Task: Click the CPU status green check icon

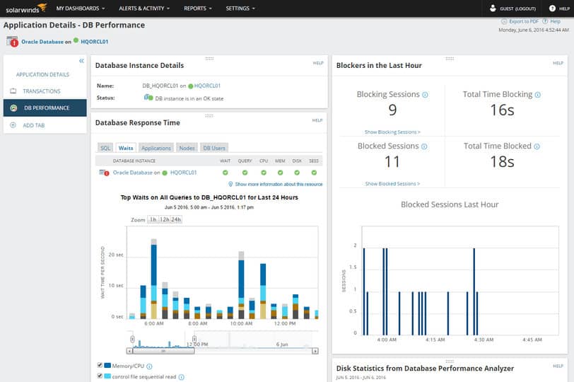Action: tap(264, 173)
